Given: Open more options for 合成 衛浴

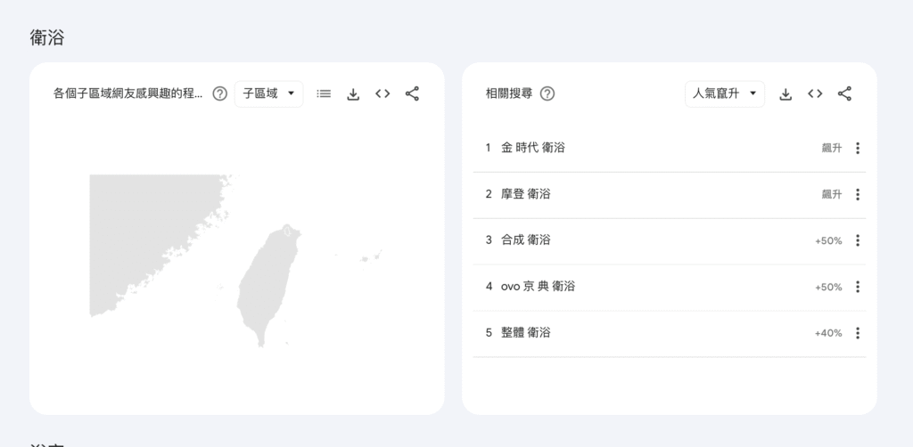Looking at the screenshot, I should click(x=857, y=240).
